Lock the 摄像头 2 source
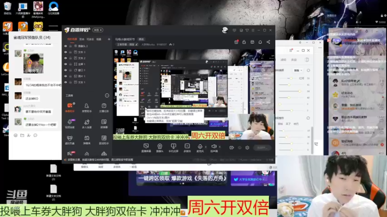 click(70, 46)
